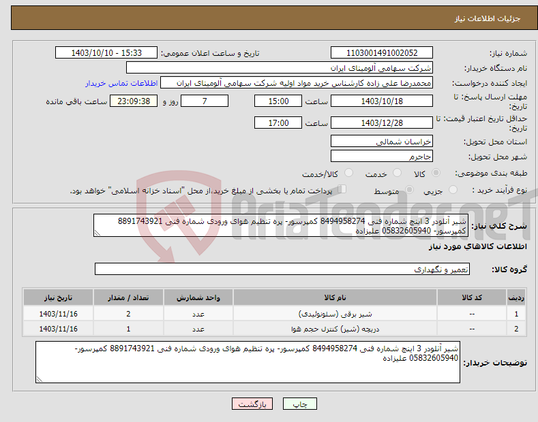Click the چاپ (print) button
This screenshot has width=538, height=422.
[299, 404]
